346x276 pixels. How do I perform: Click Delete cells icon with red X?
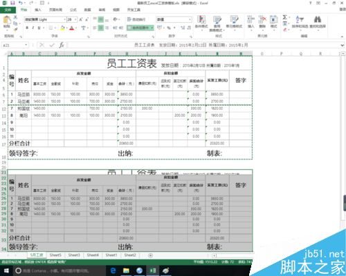262,20
